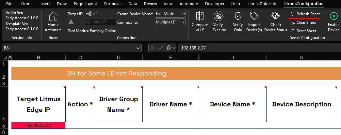
Task: Click the Driver Group Name * header cell
Action: pyautogui.click(x=119, y=104)
